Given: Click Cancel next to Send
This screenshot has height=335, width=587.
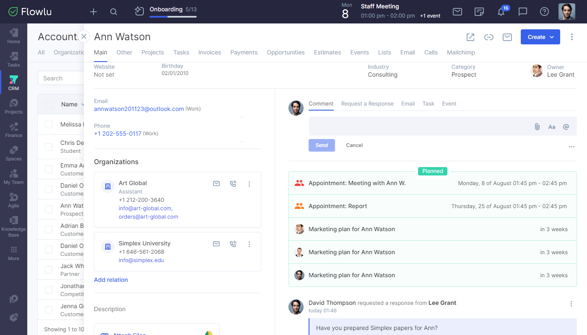Looking at the screenshot, I should [x=354, y=145].
